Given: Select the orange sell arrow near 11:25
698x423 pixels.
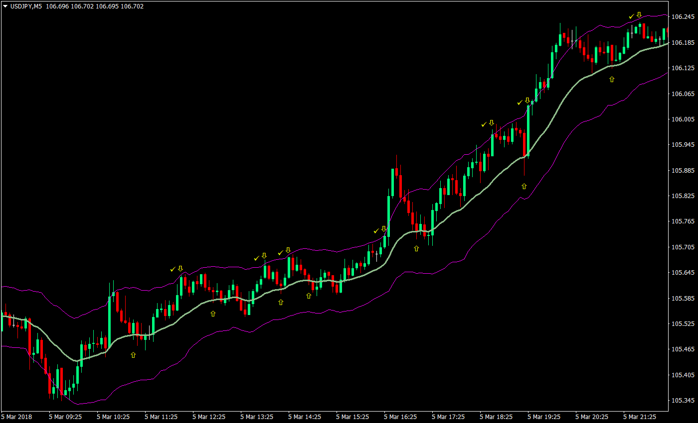Looking at the screenshot, I should [180, 268].
